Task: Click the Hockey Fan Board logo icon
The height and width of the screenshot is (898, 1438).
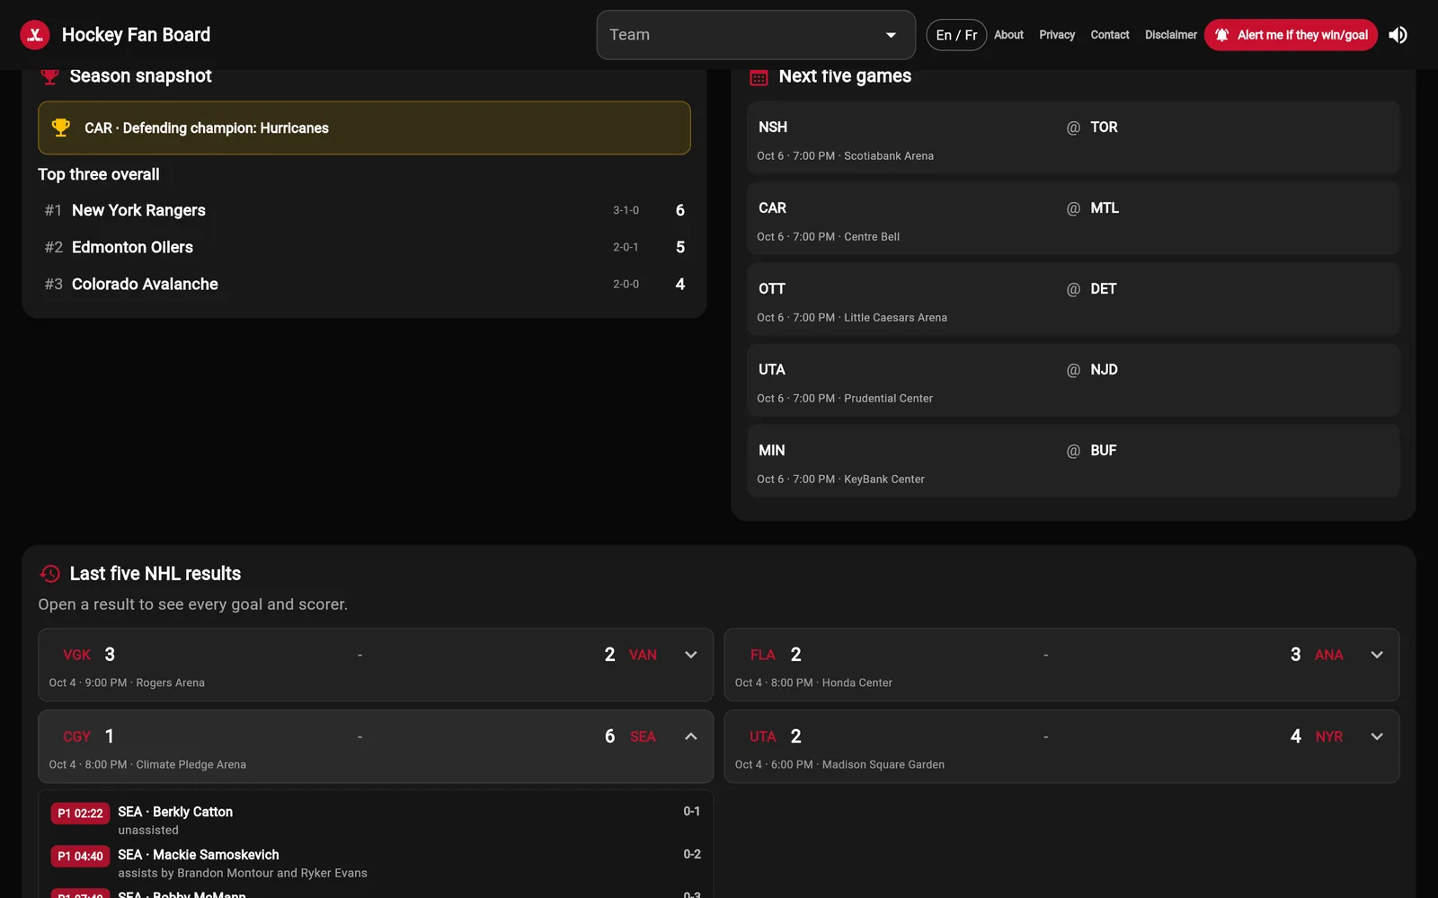Action: coord(35,35)
